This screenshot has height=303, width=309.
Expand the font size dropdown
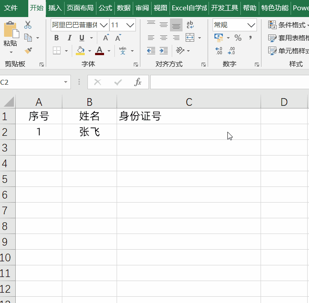[131, 25]
